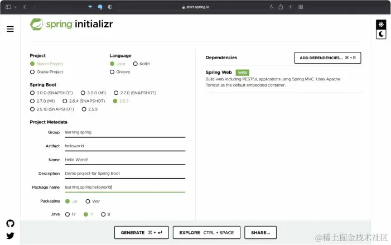Go back in Safari
Viewport: 391px width, 245px height.
pyautogui.click(x=25, y=7)
